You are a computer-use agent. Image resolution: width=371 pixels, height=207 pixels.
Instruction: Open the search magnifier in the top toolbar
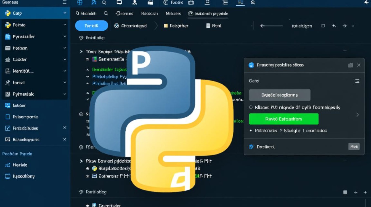coord(104,3)
